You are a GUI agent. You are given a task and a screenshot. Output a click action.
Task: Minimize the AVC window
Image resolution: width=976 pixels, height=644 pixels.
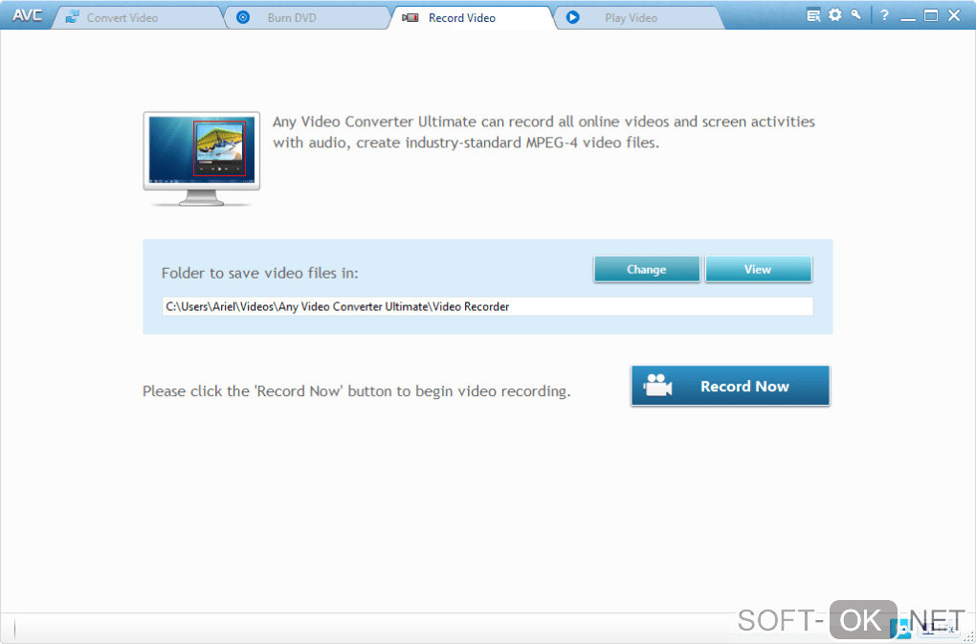tap(908, 17)
